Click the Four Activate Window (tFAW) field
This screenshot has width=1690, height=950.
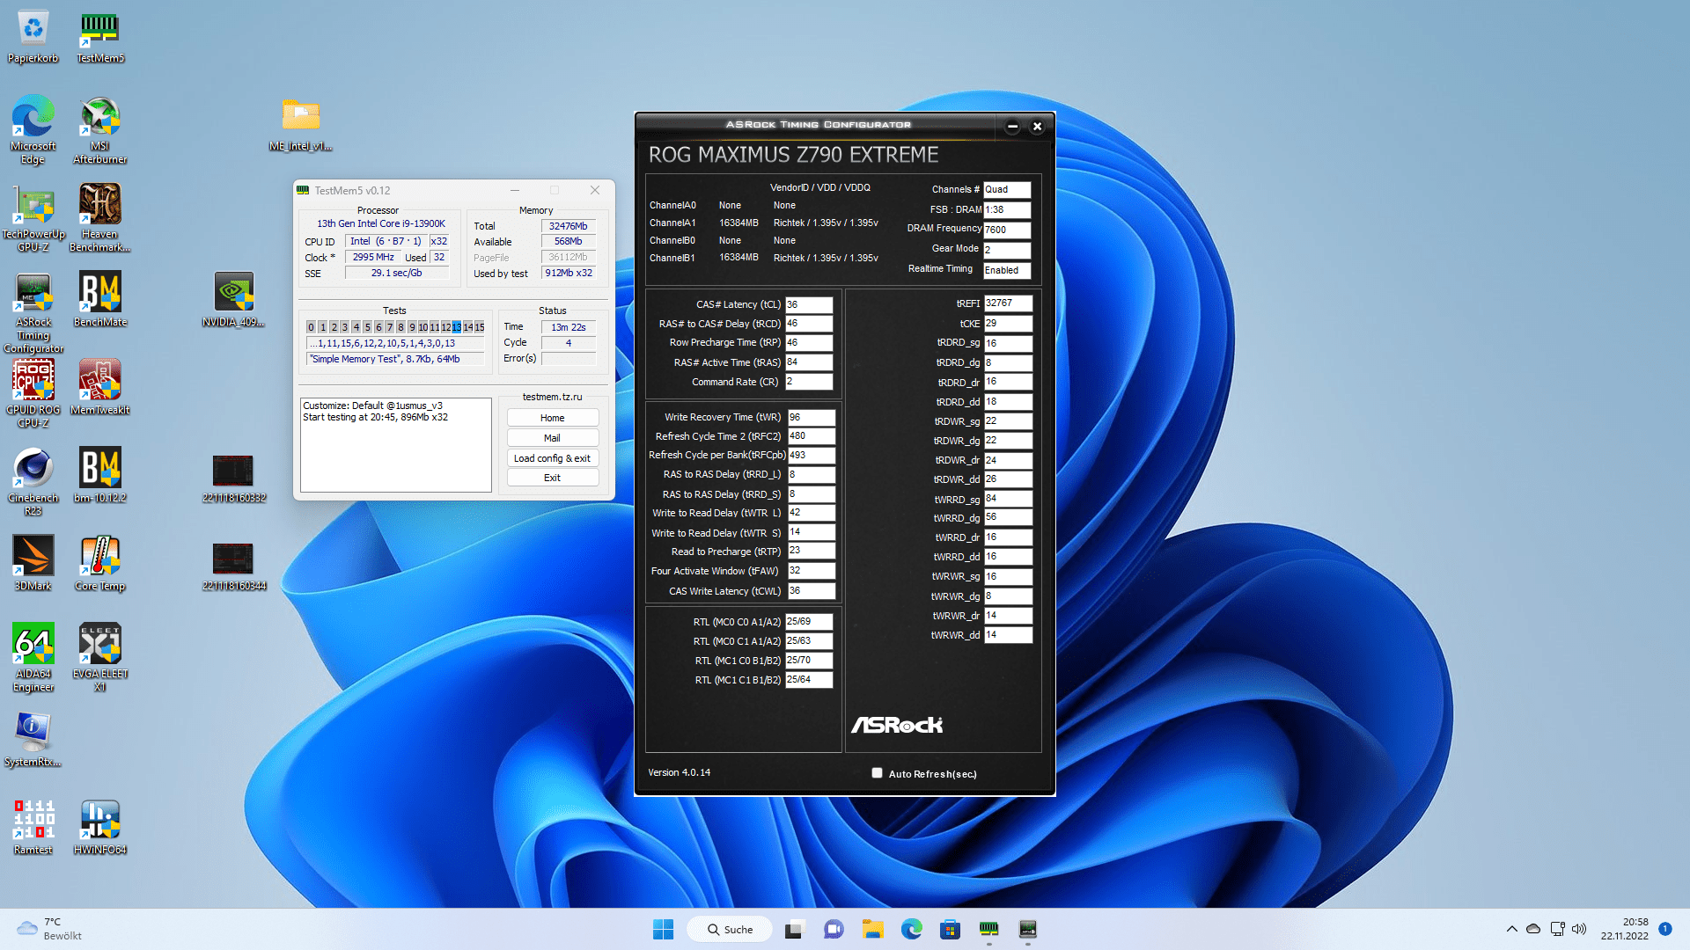point(810,571)
